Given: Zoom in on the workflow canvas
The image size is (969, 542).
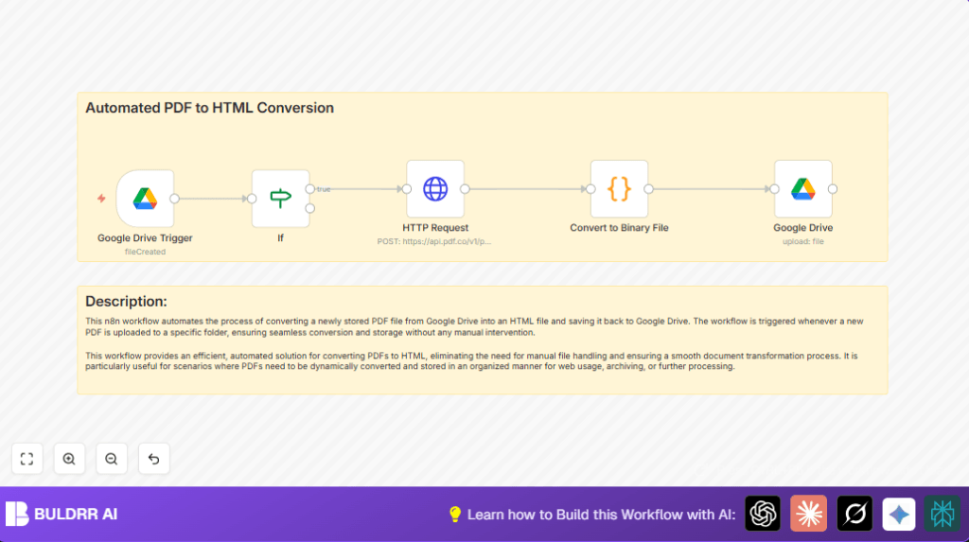Looking at the screenshot, I should (69, 459).
